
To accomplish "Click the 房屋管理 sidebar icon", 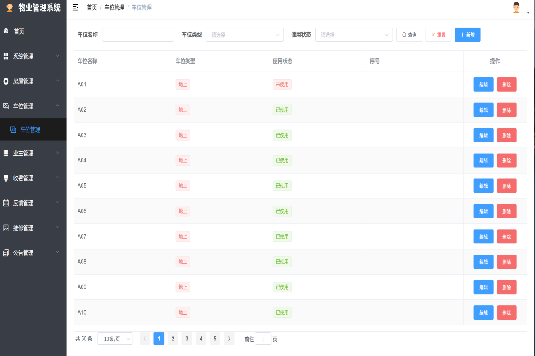I will click(x=6, y=81).
